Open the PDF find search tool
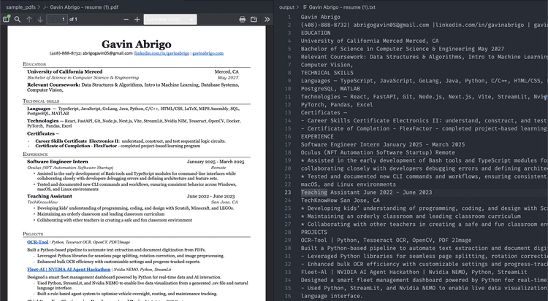This screenshot has height=301, width=548. [x=18, y=19]
